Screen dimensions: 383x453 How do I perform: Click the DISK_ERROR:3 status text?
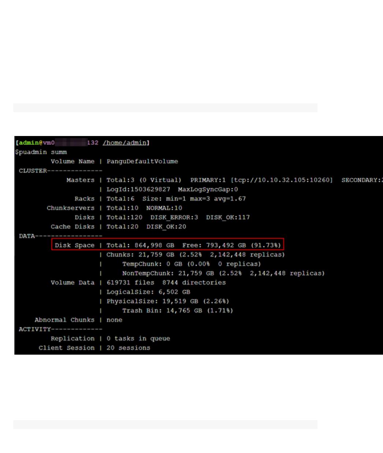pos(174,217)
